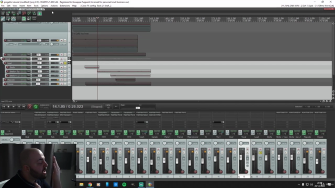The height and width of the screenshot is (188, 335).
Task: Toggle the grid lines toolbar icon
Action: click(19, 19)
